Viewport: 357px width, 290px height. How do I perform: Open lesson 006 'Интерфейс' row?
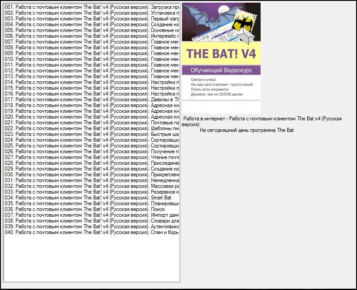pyautogui.click(x=92, y=36)
